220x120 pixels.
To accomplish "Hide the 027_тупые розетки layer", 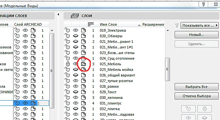I will [x=76, y=81].
